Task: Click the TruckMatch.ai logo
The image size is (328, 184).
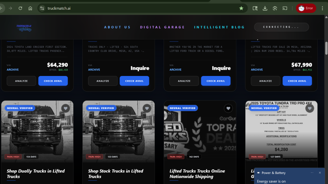Action: [x=24, y=28]
